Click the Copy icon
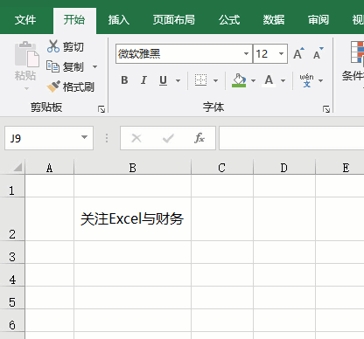The image size is (364, 339). pos(52,66)
